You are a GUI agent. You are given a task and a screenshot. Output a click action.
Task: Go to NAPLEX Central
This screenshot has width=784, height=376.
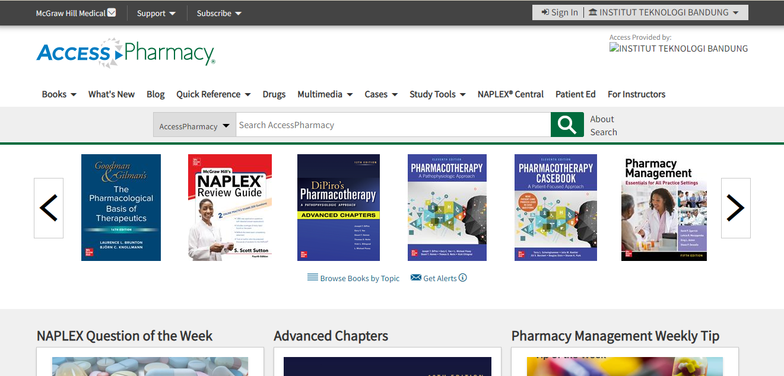510,94
